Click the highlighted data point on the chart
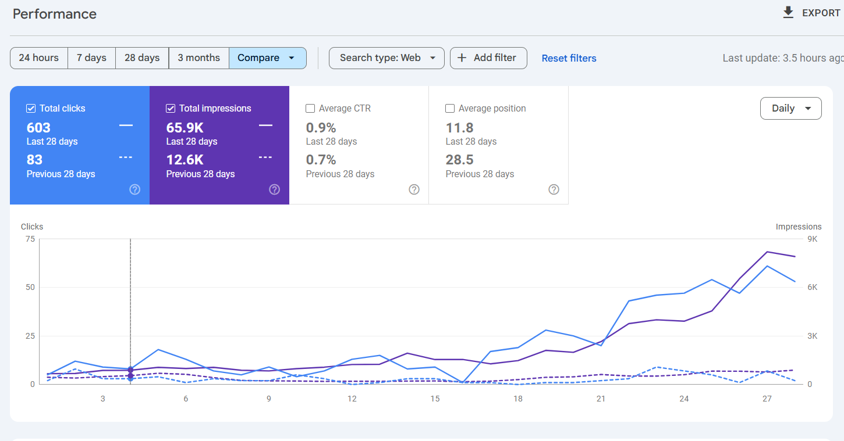The image size is (844, 441). point(130,370)
